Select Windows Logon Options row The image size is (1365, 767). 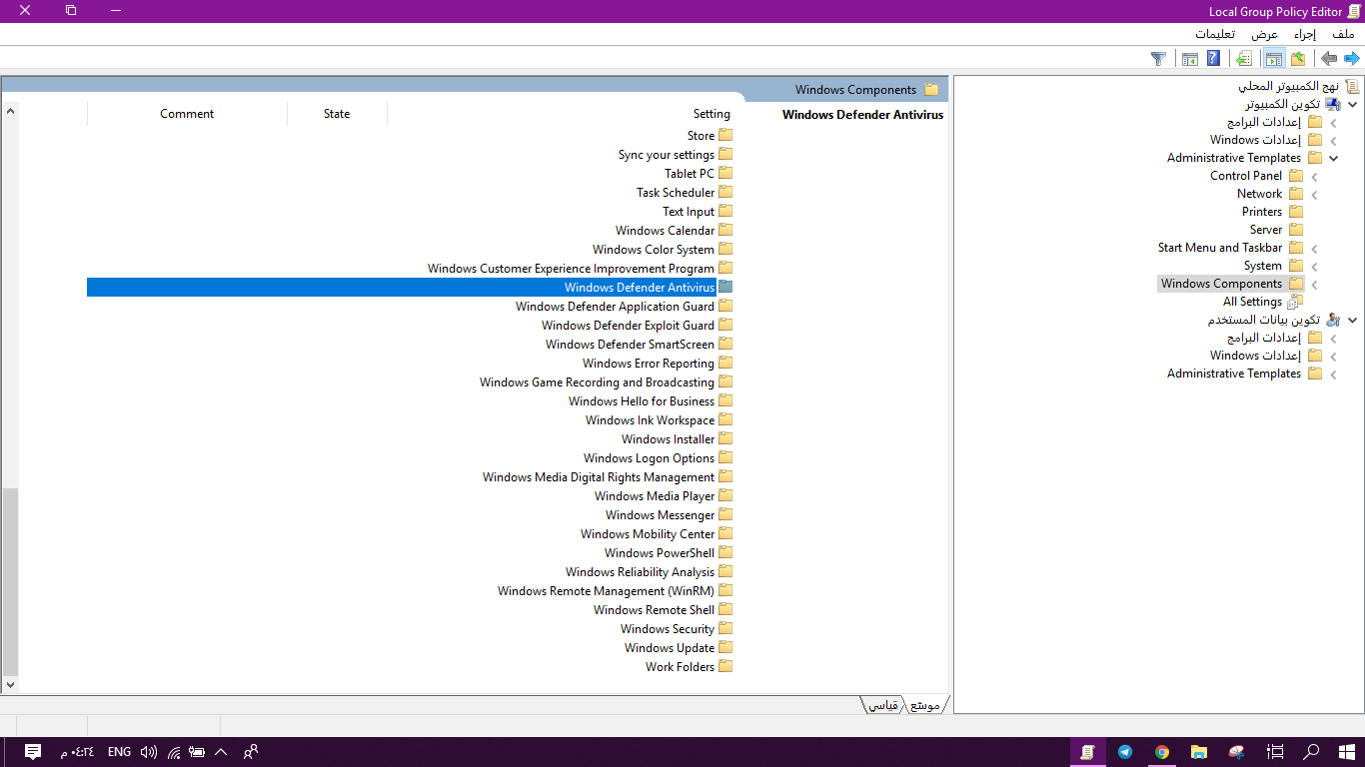410,457
